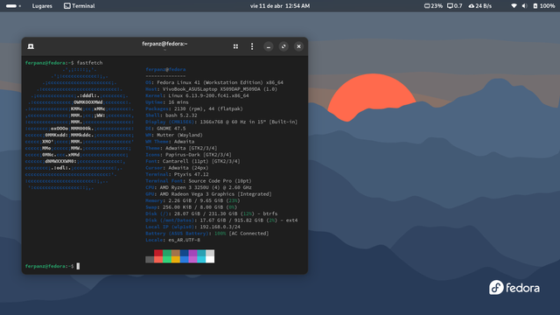The height and width of the screenshot is (315, 560).
Task: Open the Ptyxis three-dot main menu
Action: tap(252, 46)
